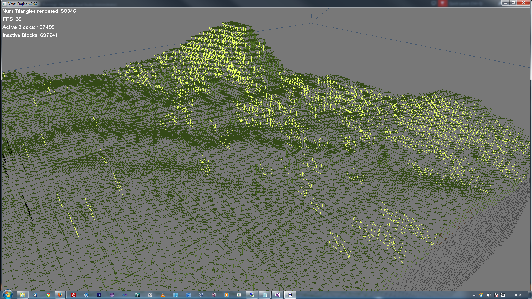The width and height of the screenshot is (532, 299).
Task: Open the volume speaker control
Action: pyautogui.click(x=489, y=295)
